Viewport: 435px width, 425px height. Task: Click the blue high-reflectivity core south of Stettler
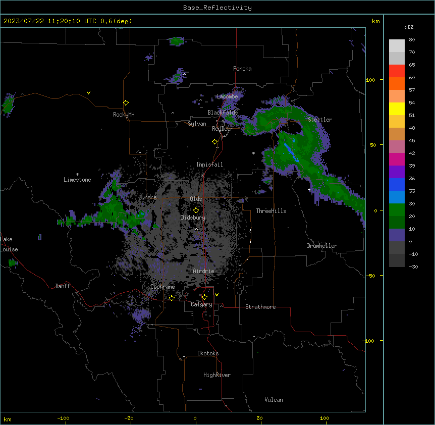pyautogui.click(x=291, y=152)
